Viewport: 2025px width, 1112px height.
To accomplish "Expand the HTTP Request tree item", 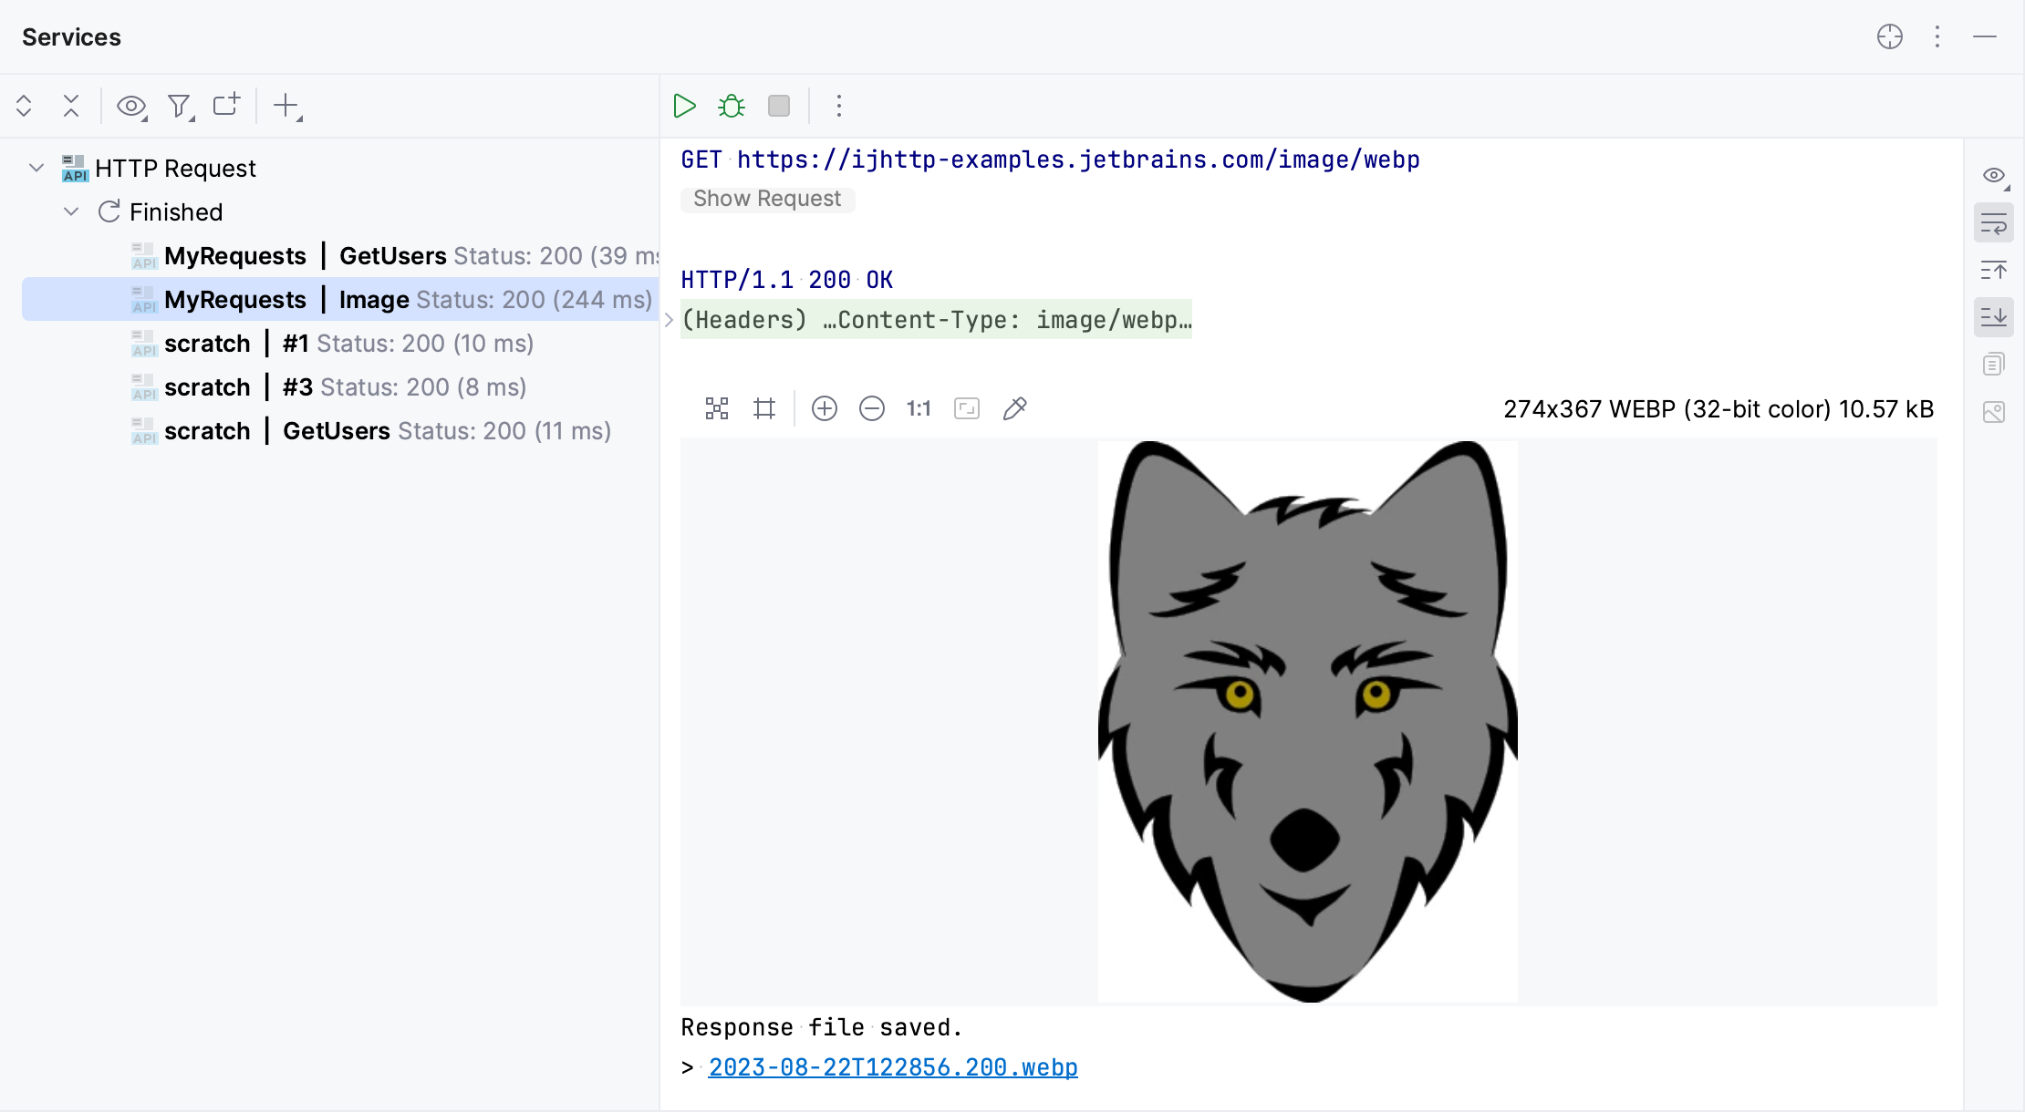I will click(x=35, y=169).
